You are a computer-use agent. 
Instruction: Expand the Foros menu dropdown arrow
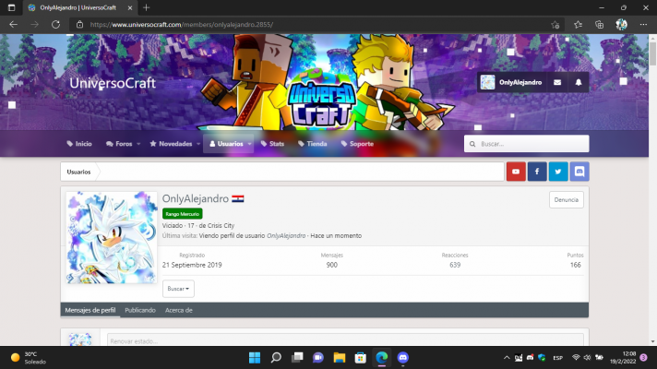(x=138, y=144)
